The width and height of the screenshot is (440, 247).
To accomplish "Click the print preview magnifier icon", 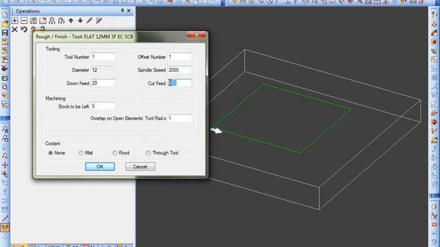I will coord(5,87).
